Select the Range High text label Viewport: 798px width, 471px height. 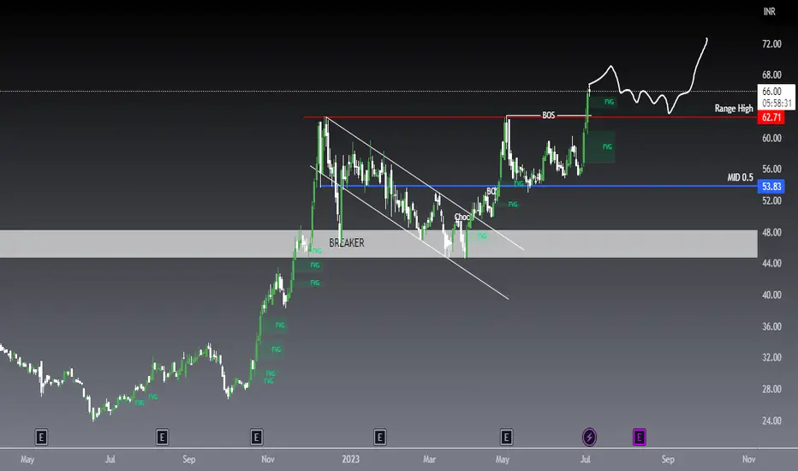(734, 109)
